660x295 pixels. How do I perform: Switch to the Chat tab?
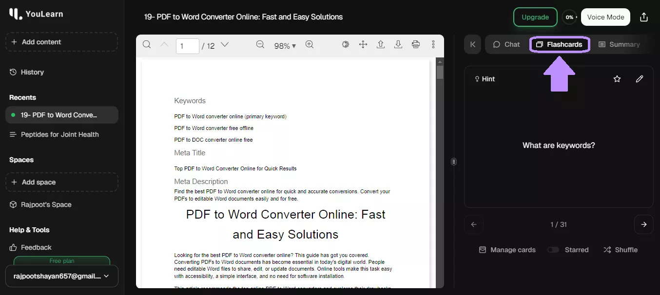(506, 44)
